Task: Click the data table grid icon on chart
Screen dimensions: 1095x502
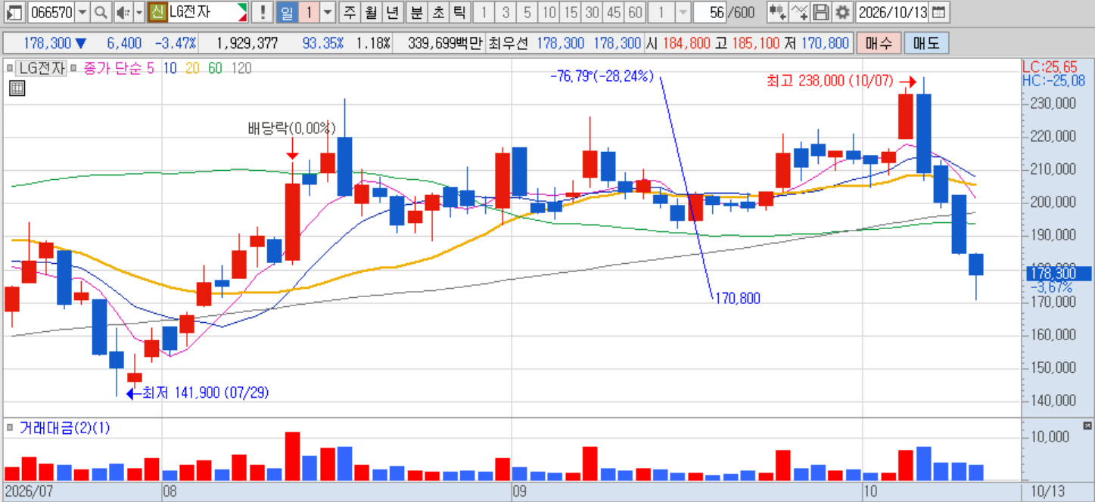Action: point(17,88)
